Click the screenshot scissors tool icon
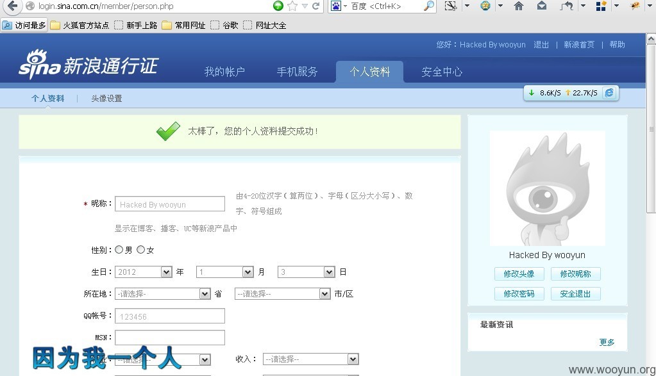 point(450,6)
